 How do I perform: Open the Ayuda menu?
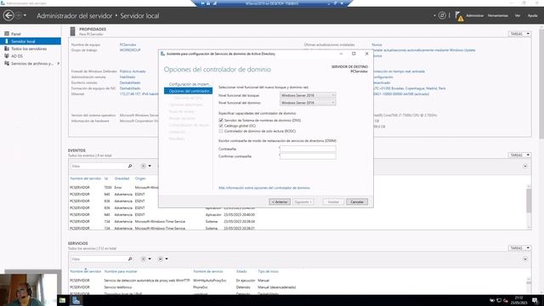coord(532,15)
